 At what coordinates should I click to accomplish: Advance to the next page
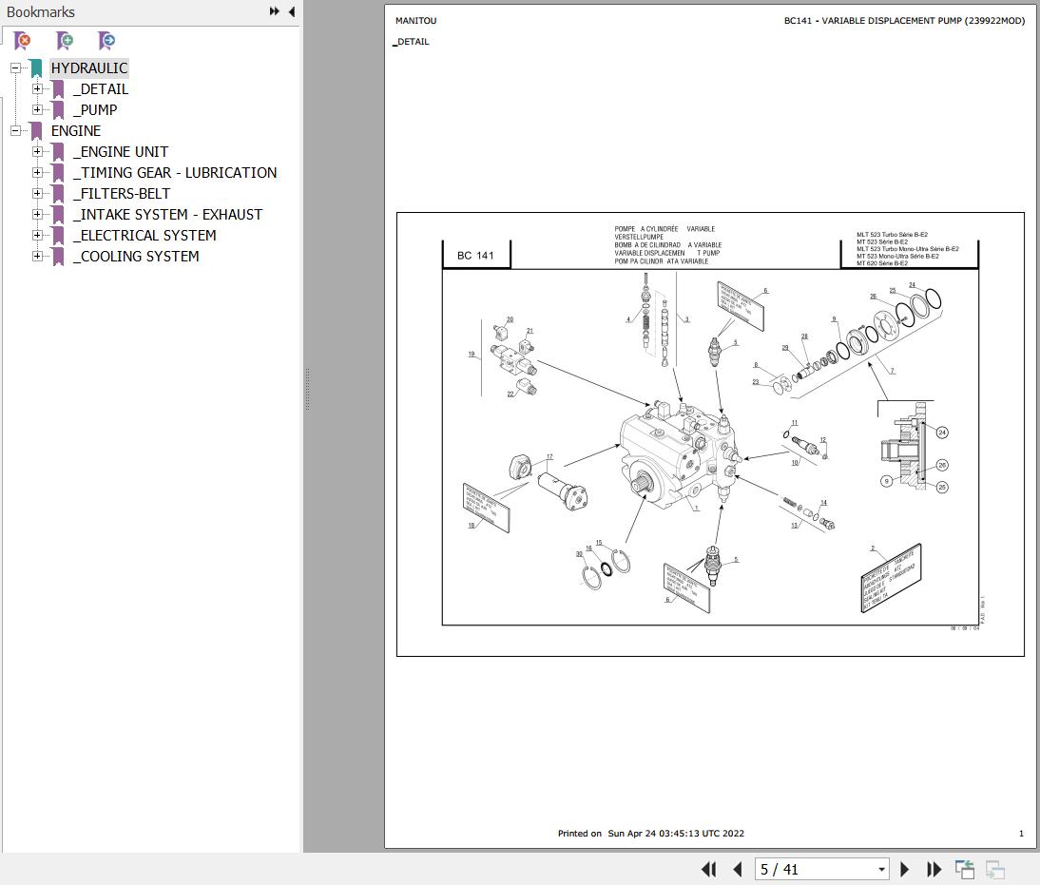(904, 869)
